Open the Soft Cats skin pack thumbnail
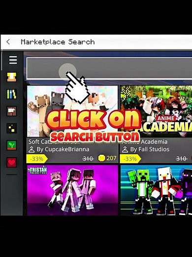 tap(72, 111)
